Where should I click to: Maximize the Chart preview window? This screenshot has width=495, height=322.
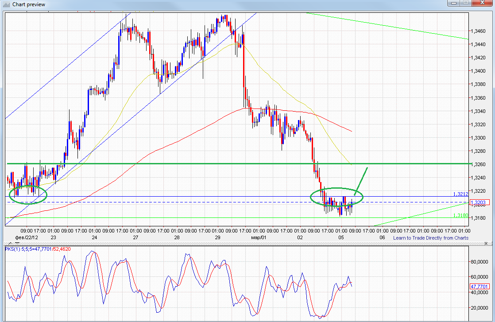pyautogui.click(x=465, y=3)
